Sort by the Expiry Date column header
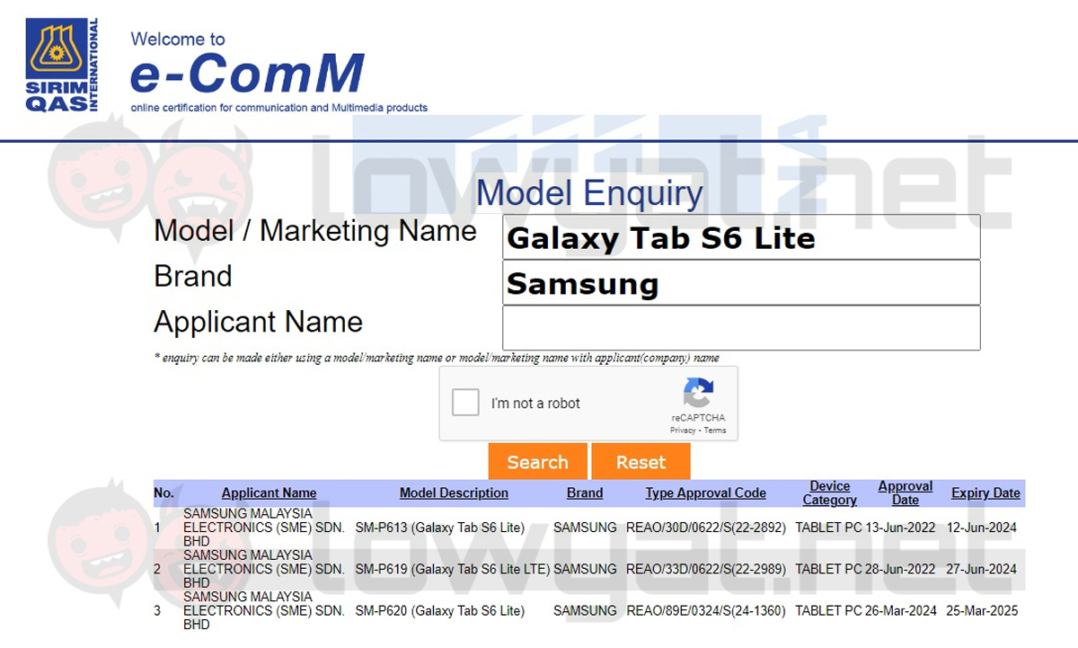 [985, 493]
